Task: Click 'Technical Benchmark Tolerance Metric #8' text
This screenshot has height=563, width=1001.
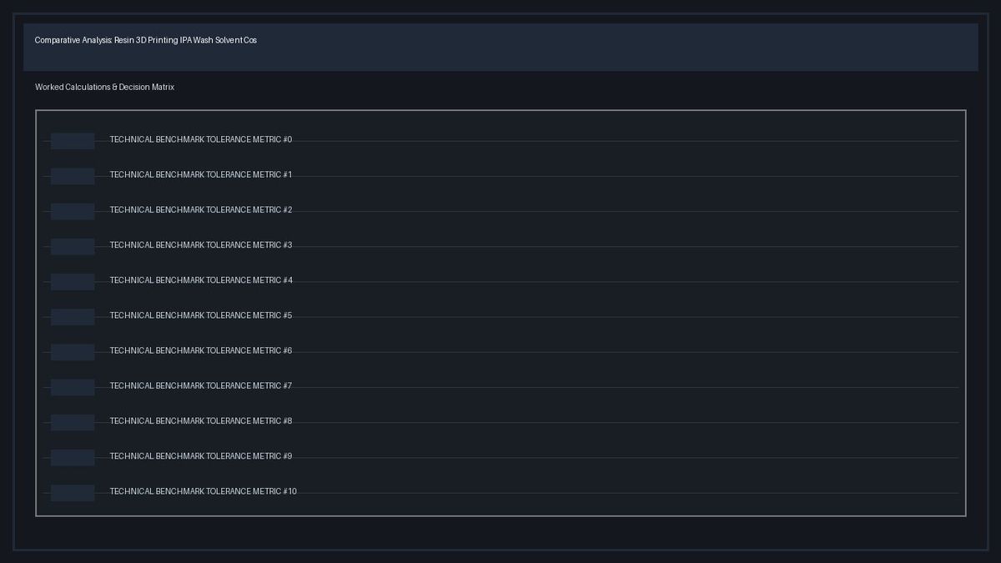Action: [x=201, y=420]
